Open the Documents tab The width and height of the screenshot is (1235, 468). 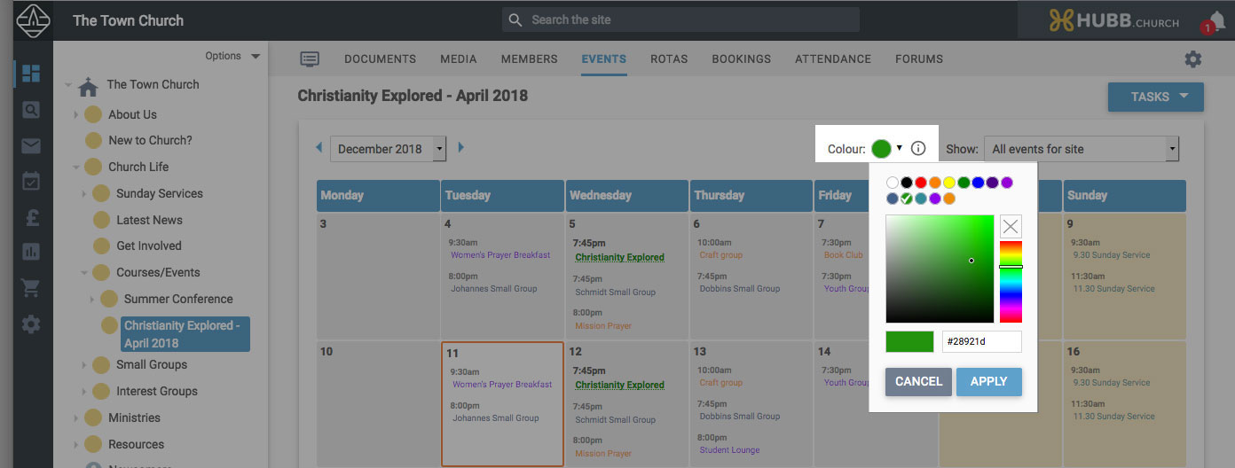(380, 59)
